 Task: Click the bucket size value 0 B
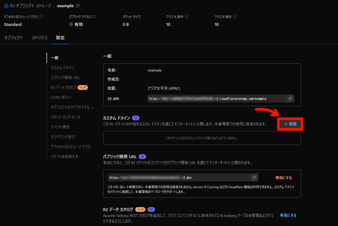(126, 24)
